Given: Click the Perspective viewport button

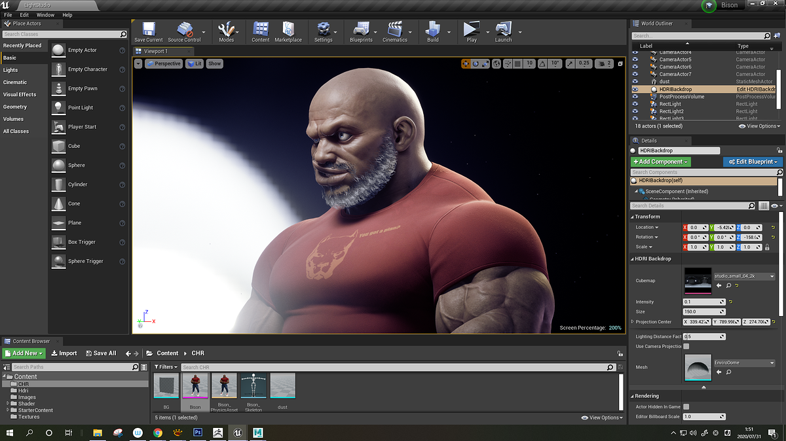Looking at the screenshot, I should point(163,63).
